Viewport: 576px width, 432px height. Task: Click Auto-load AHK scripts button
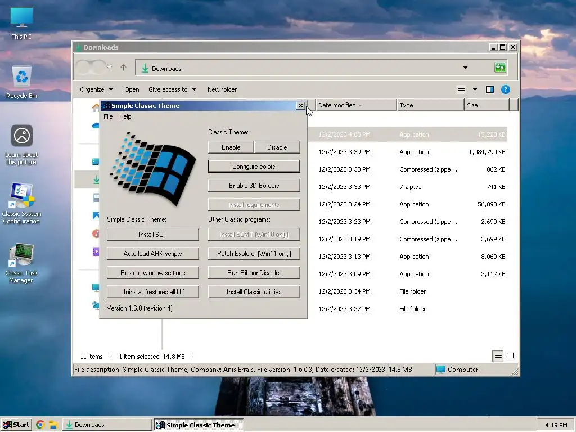[x=152, y=254]
